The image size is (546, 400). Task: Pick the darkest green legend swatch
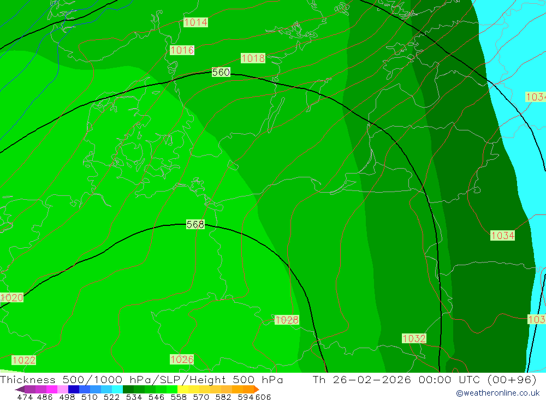tap(128, 389)
